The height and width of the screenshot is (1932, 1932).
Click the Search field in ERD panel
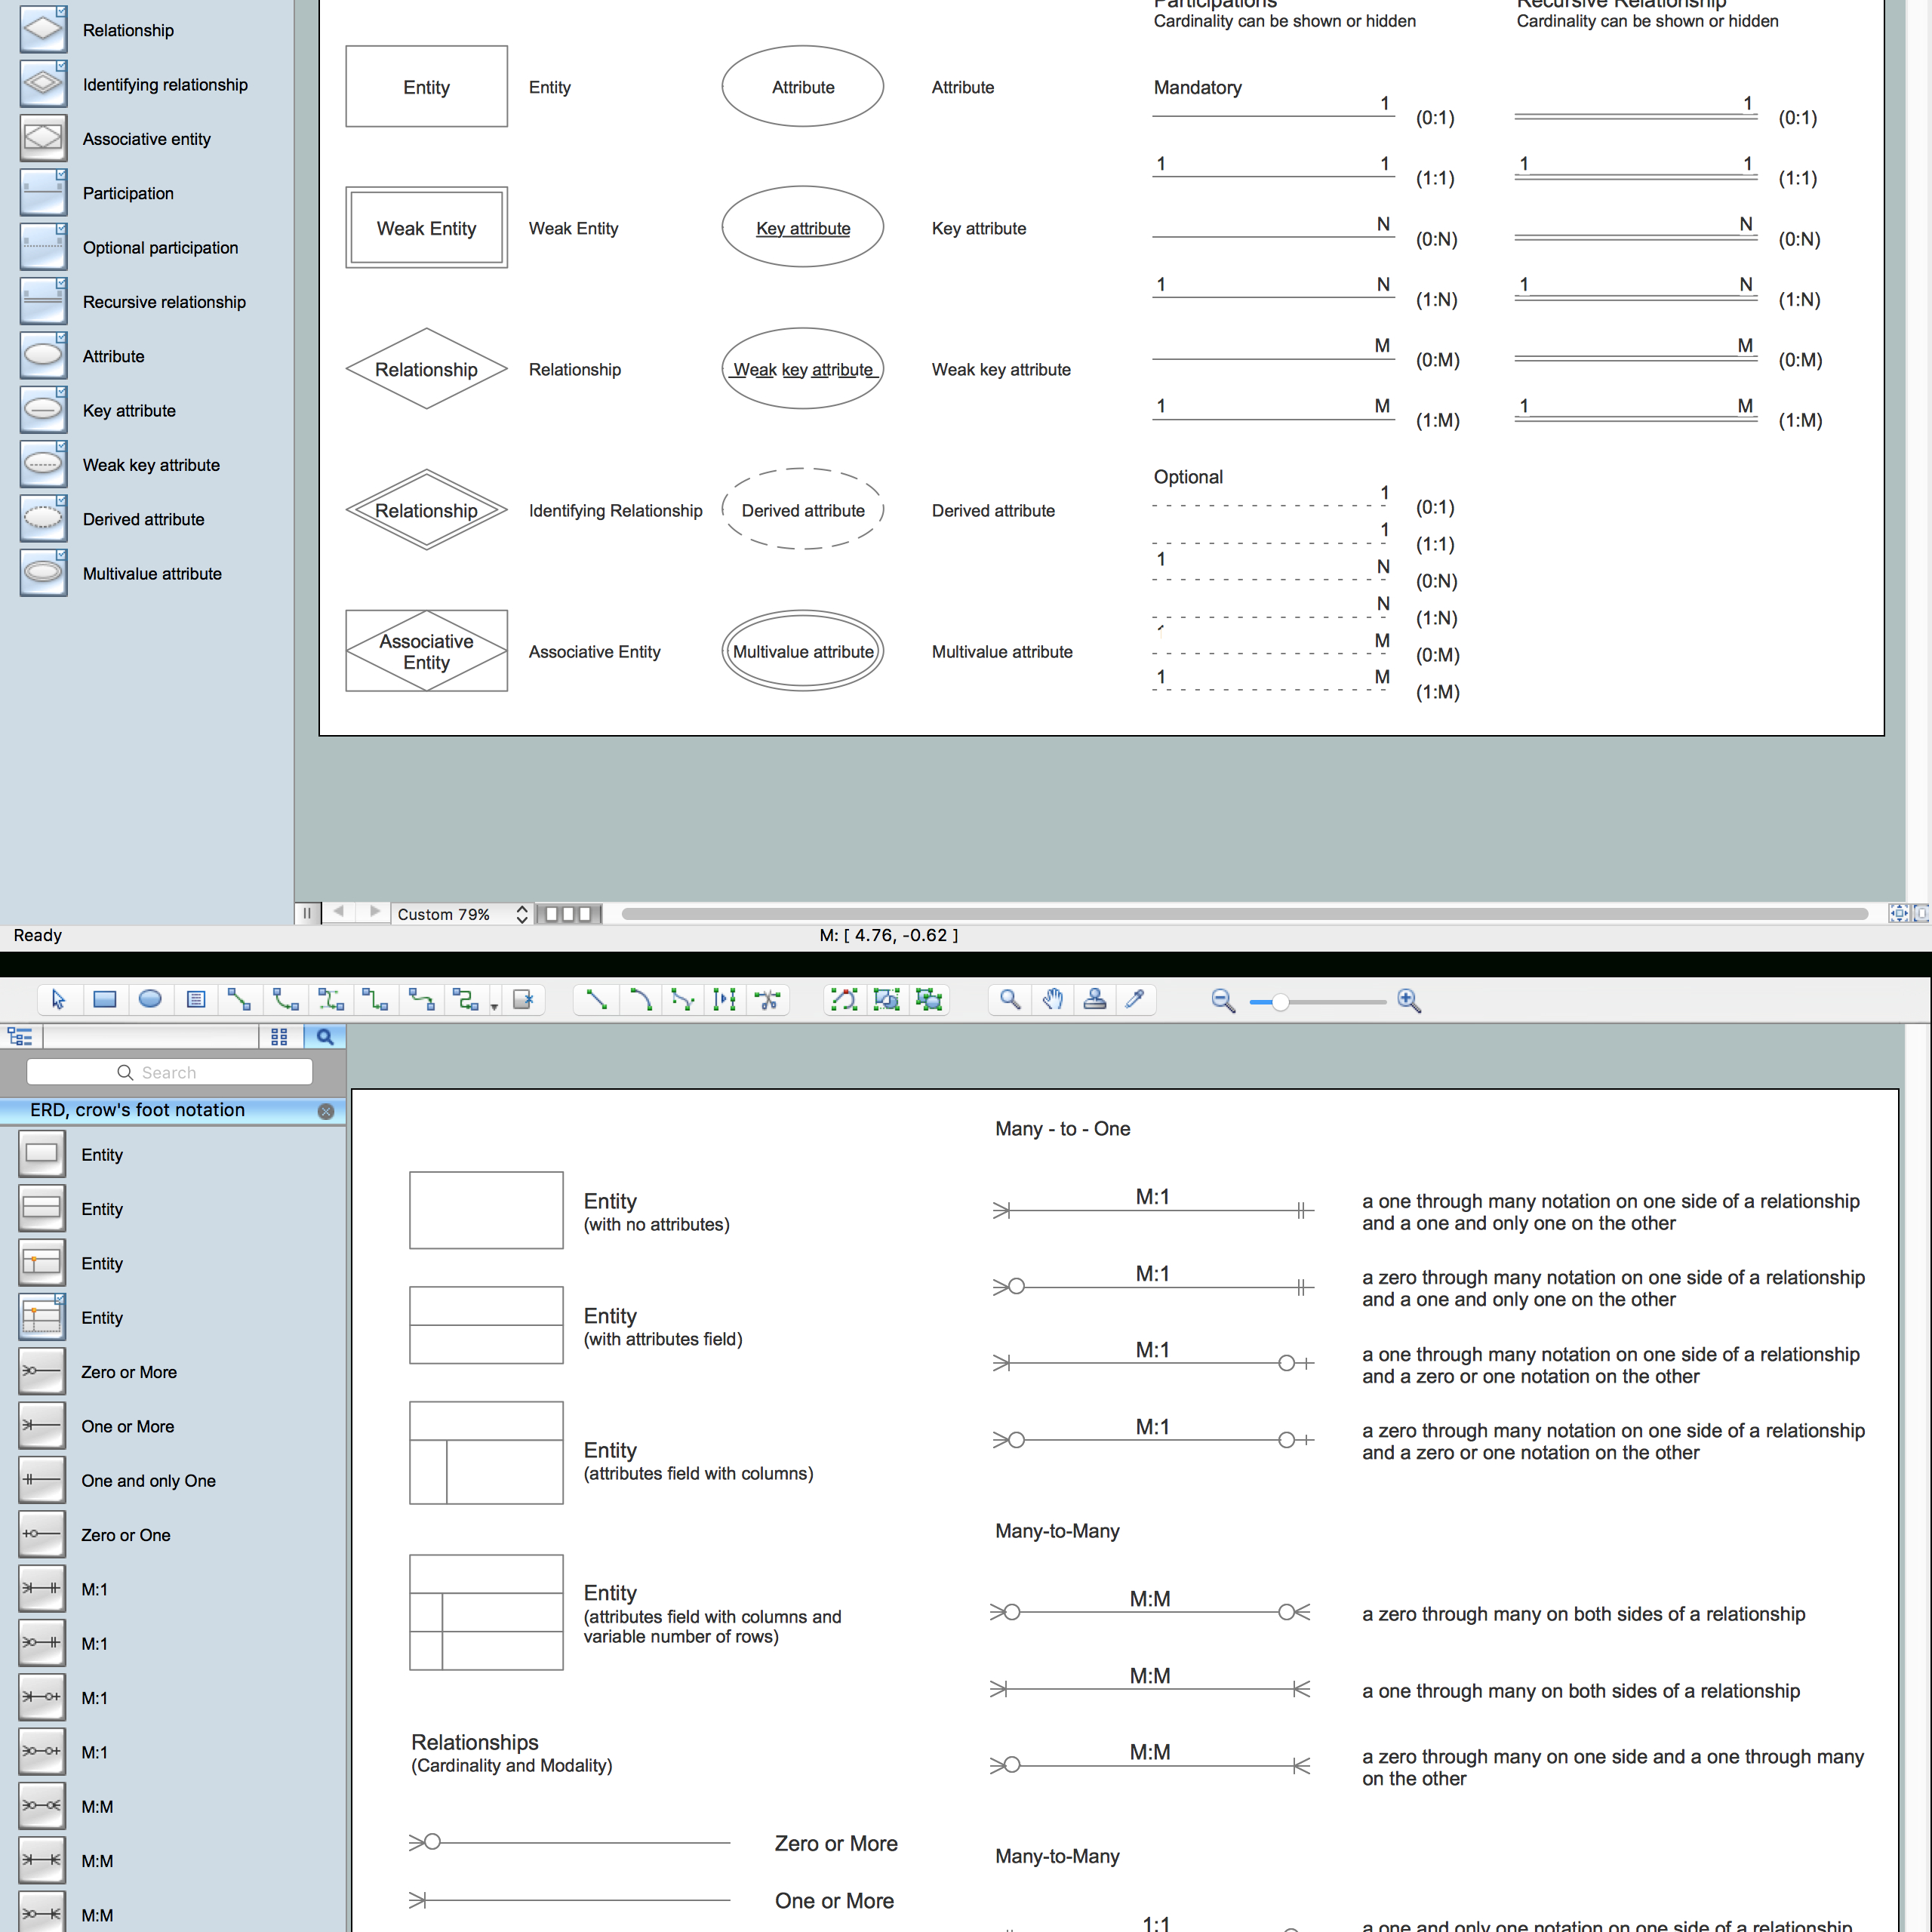point(171,1072)
